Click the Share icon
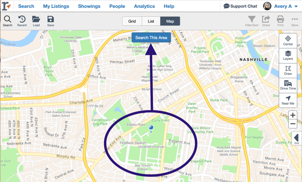Viewport: 302px width, 182px height. coord(266,21)
